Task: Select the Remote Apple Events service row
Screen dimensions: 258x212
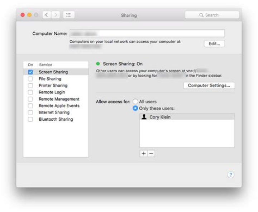Action: [56, 106]
